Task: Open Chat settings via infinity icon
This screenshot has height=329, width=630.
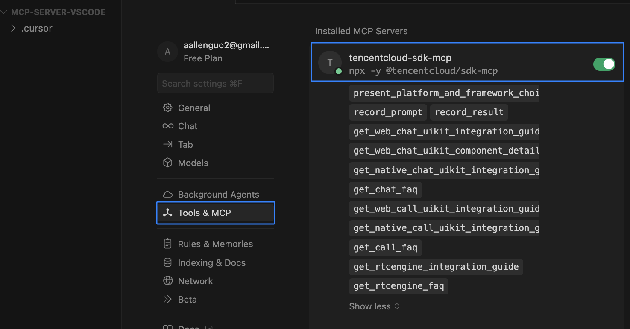Action: (167, 126)
